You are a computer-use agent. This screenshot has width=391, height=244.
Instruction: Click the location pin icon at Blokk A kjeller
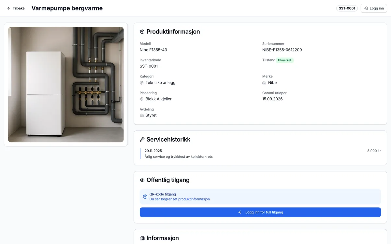click(142, 99)
